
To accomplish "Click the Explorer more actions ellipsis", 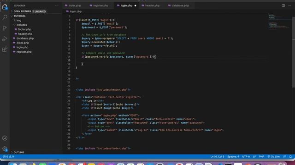I will [x=57, y=5].
